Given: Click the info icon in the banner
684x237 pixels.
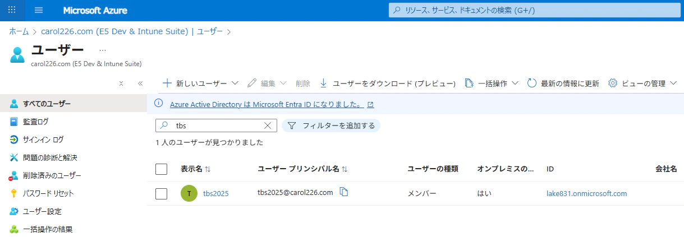Looking at the screenshot, I should [x=159, y=104].
